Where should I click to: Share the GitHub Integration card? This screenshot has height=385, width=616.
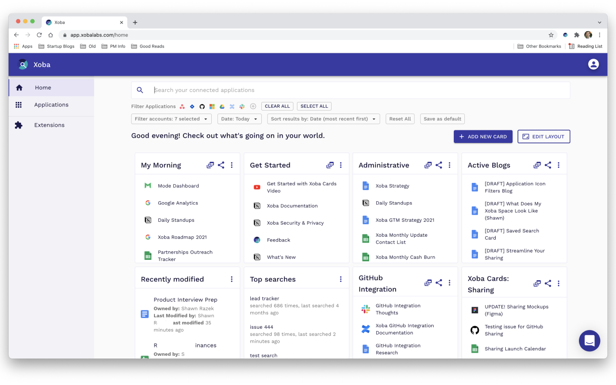pos(439,283)
